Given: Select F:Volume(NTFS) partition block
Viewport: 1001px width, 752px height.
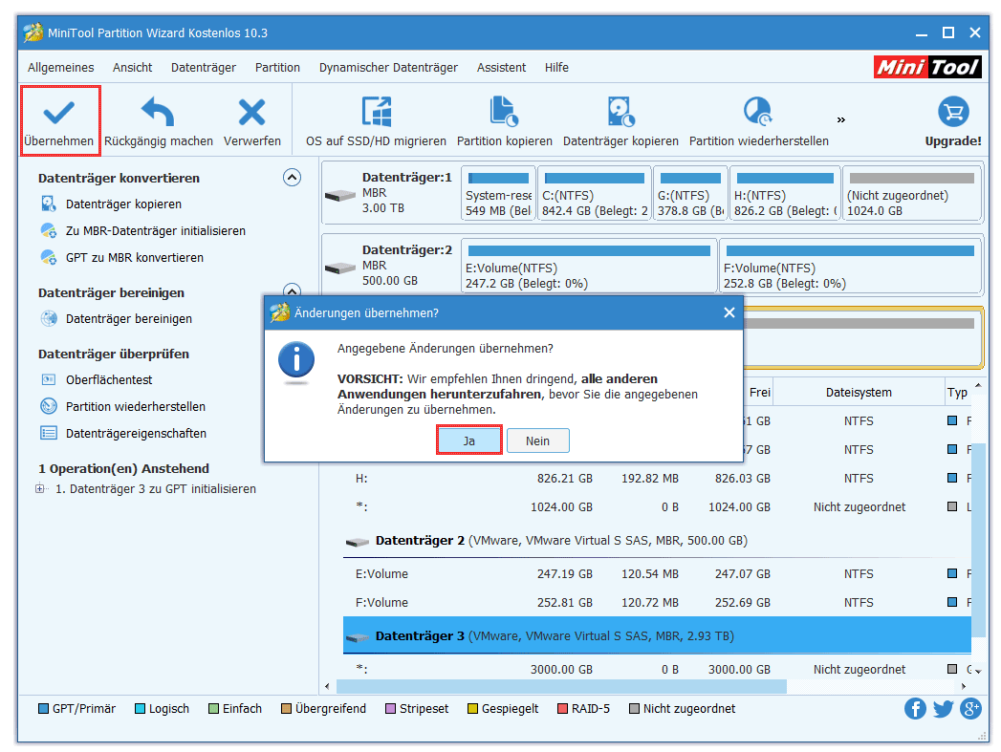Looking at the screenshot, I should pos(850,266).
